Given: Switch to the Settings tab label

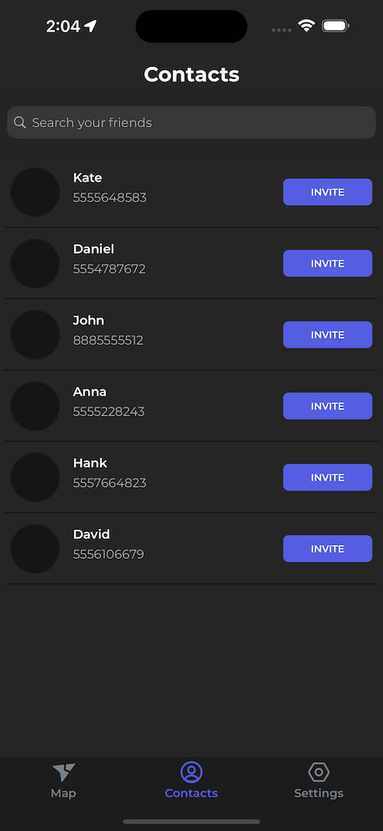Looking at the screenshot, I should (x=319, y=793).
